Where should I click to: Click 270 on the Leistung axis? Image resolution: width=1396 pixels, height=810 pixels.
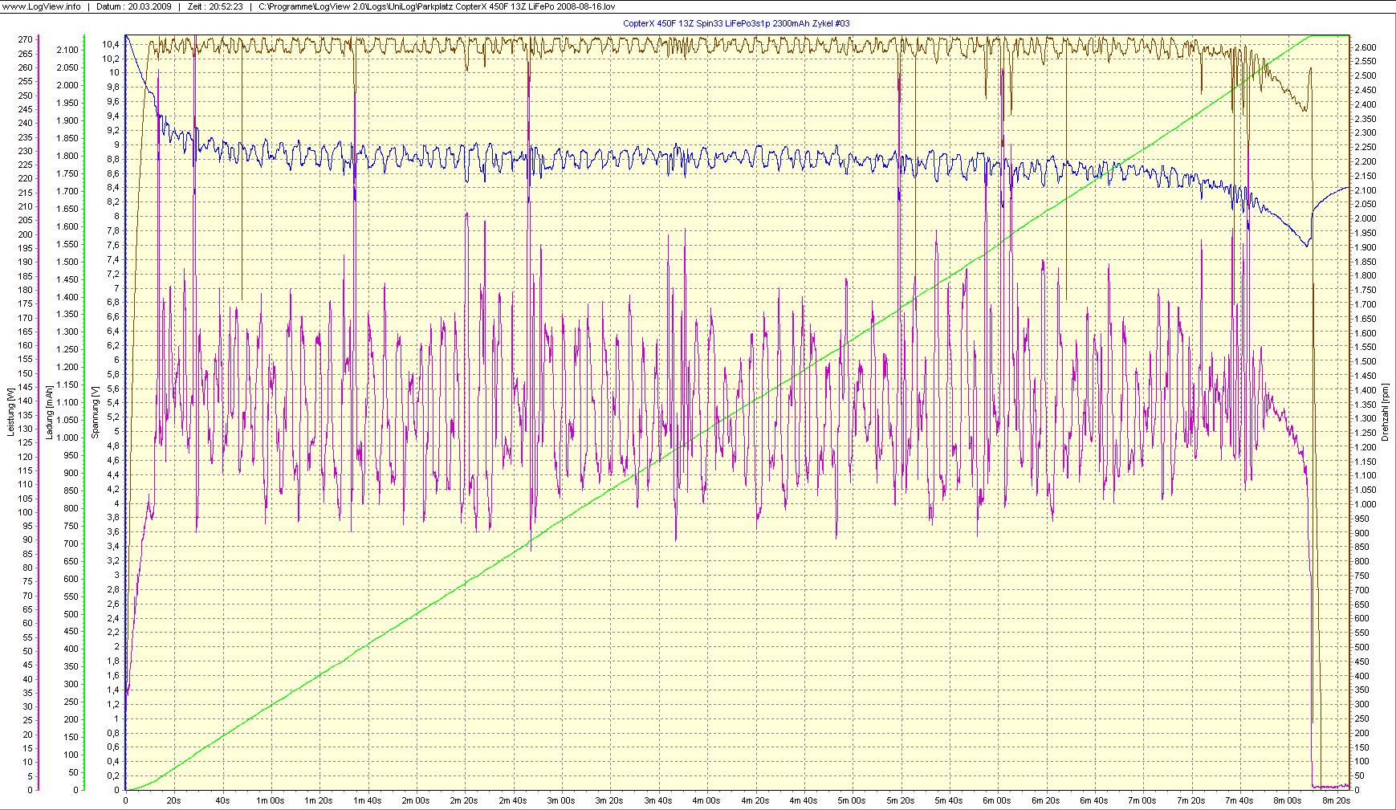[25, 39]
